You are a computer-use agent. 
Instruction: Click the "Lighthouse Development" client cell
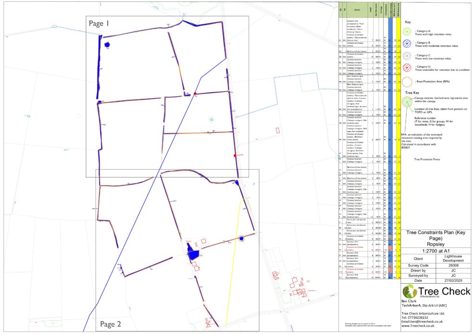coord(456,258)
